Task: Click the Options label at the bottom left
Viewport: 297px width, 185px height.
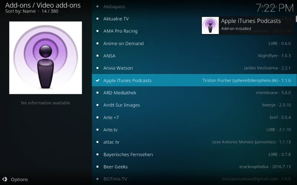Action: 19,179
